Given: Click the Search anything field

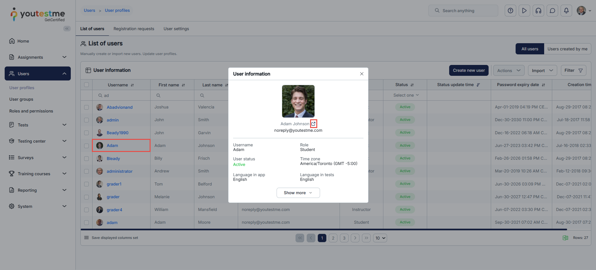Looking at the screenshot, I should click(x=463, y=11).
